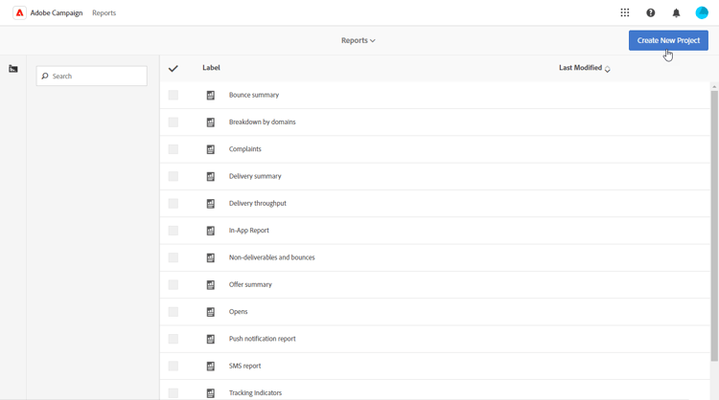Toggle the select-all checkmark header

(174, 69)
